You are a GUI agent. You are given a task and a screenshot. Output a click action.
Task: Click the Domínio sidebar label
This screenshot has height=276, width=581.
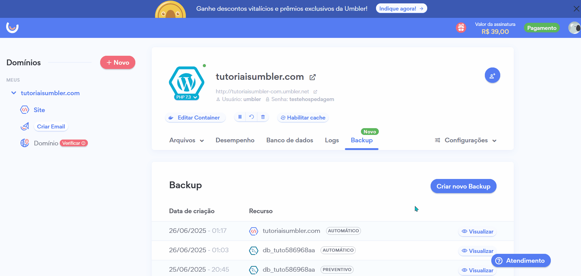coord(46,143)
